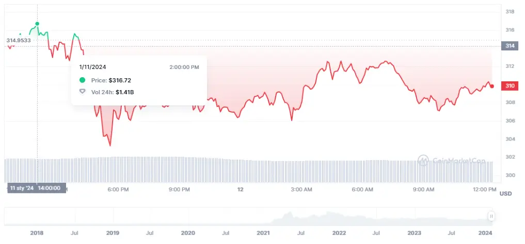This screenshot has width=525, height=244.
Task: Click the Vol 24h icon in tooltip
Action: coord(82,92)
